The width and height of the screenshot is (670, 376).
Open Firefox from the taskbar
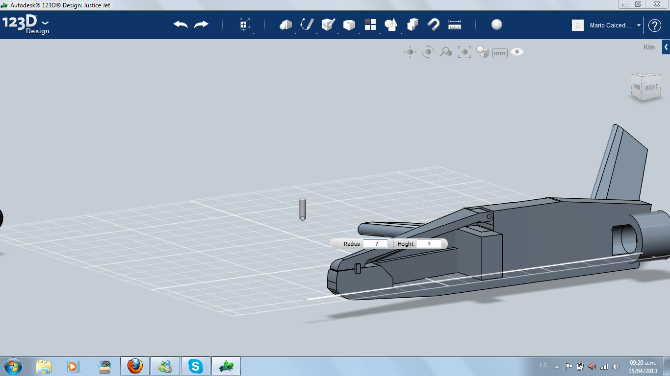(134, 366)
